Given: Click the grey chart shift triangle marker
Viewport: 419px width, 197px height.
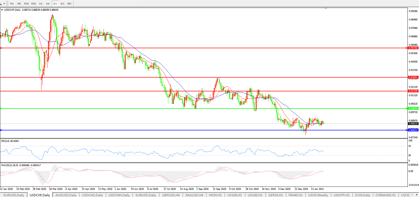Looking at the screenshot, I should click(x=326, y=9).
